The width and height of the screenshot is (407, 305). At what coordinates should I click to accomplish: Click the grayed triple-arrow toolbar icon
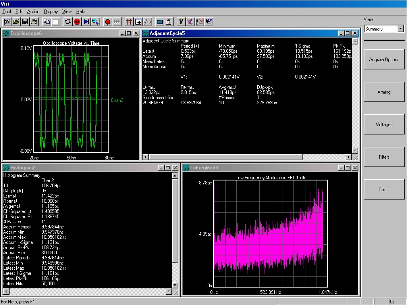117,22
